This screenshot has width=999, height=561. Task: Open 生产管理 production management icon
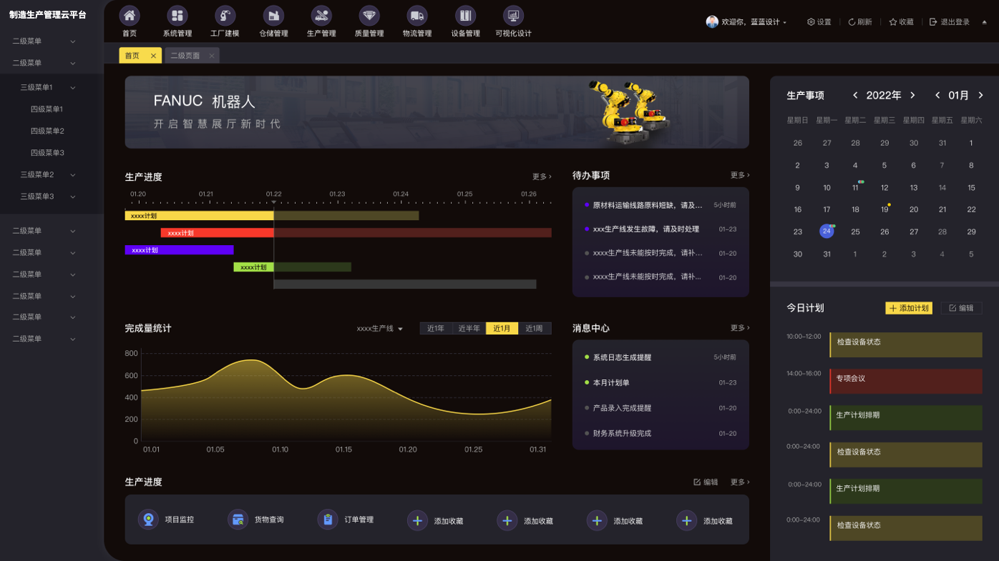click(321, 16)
